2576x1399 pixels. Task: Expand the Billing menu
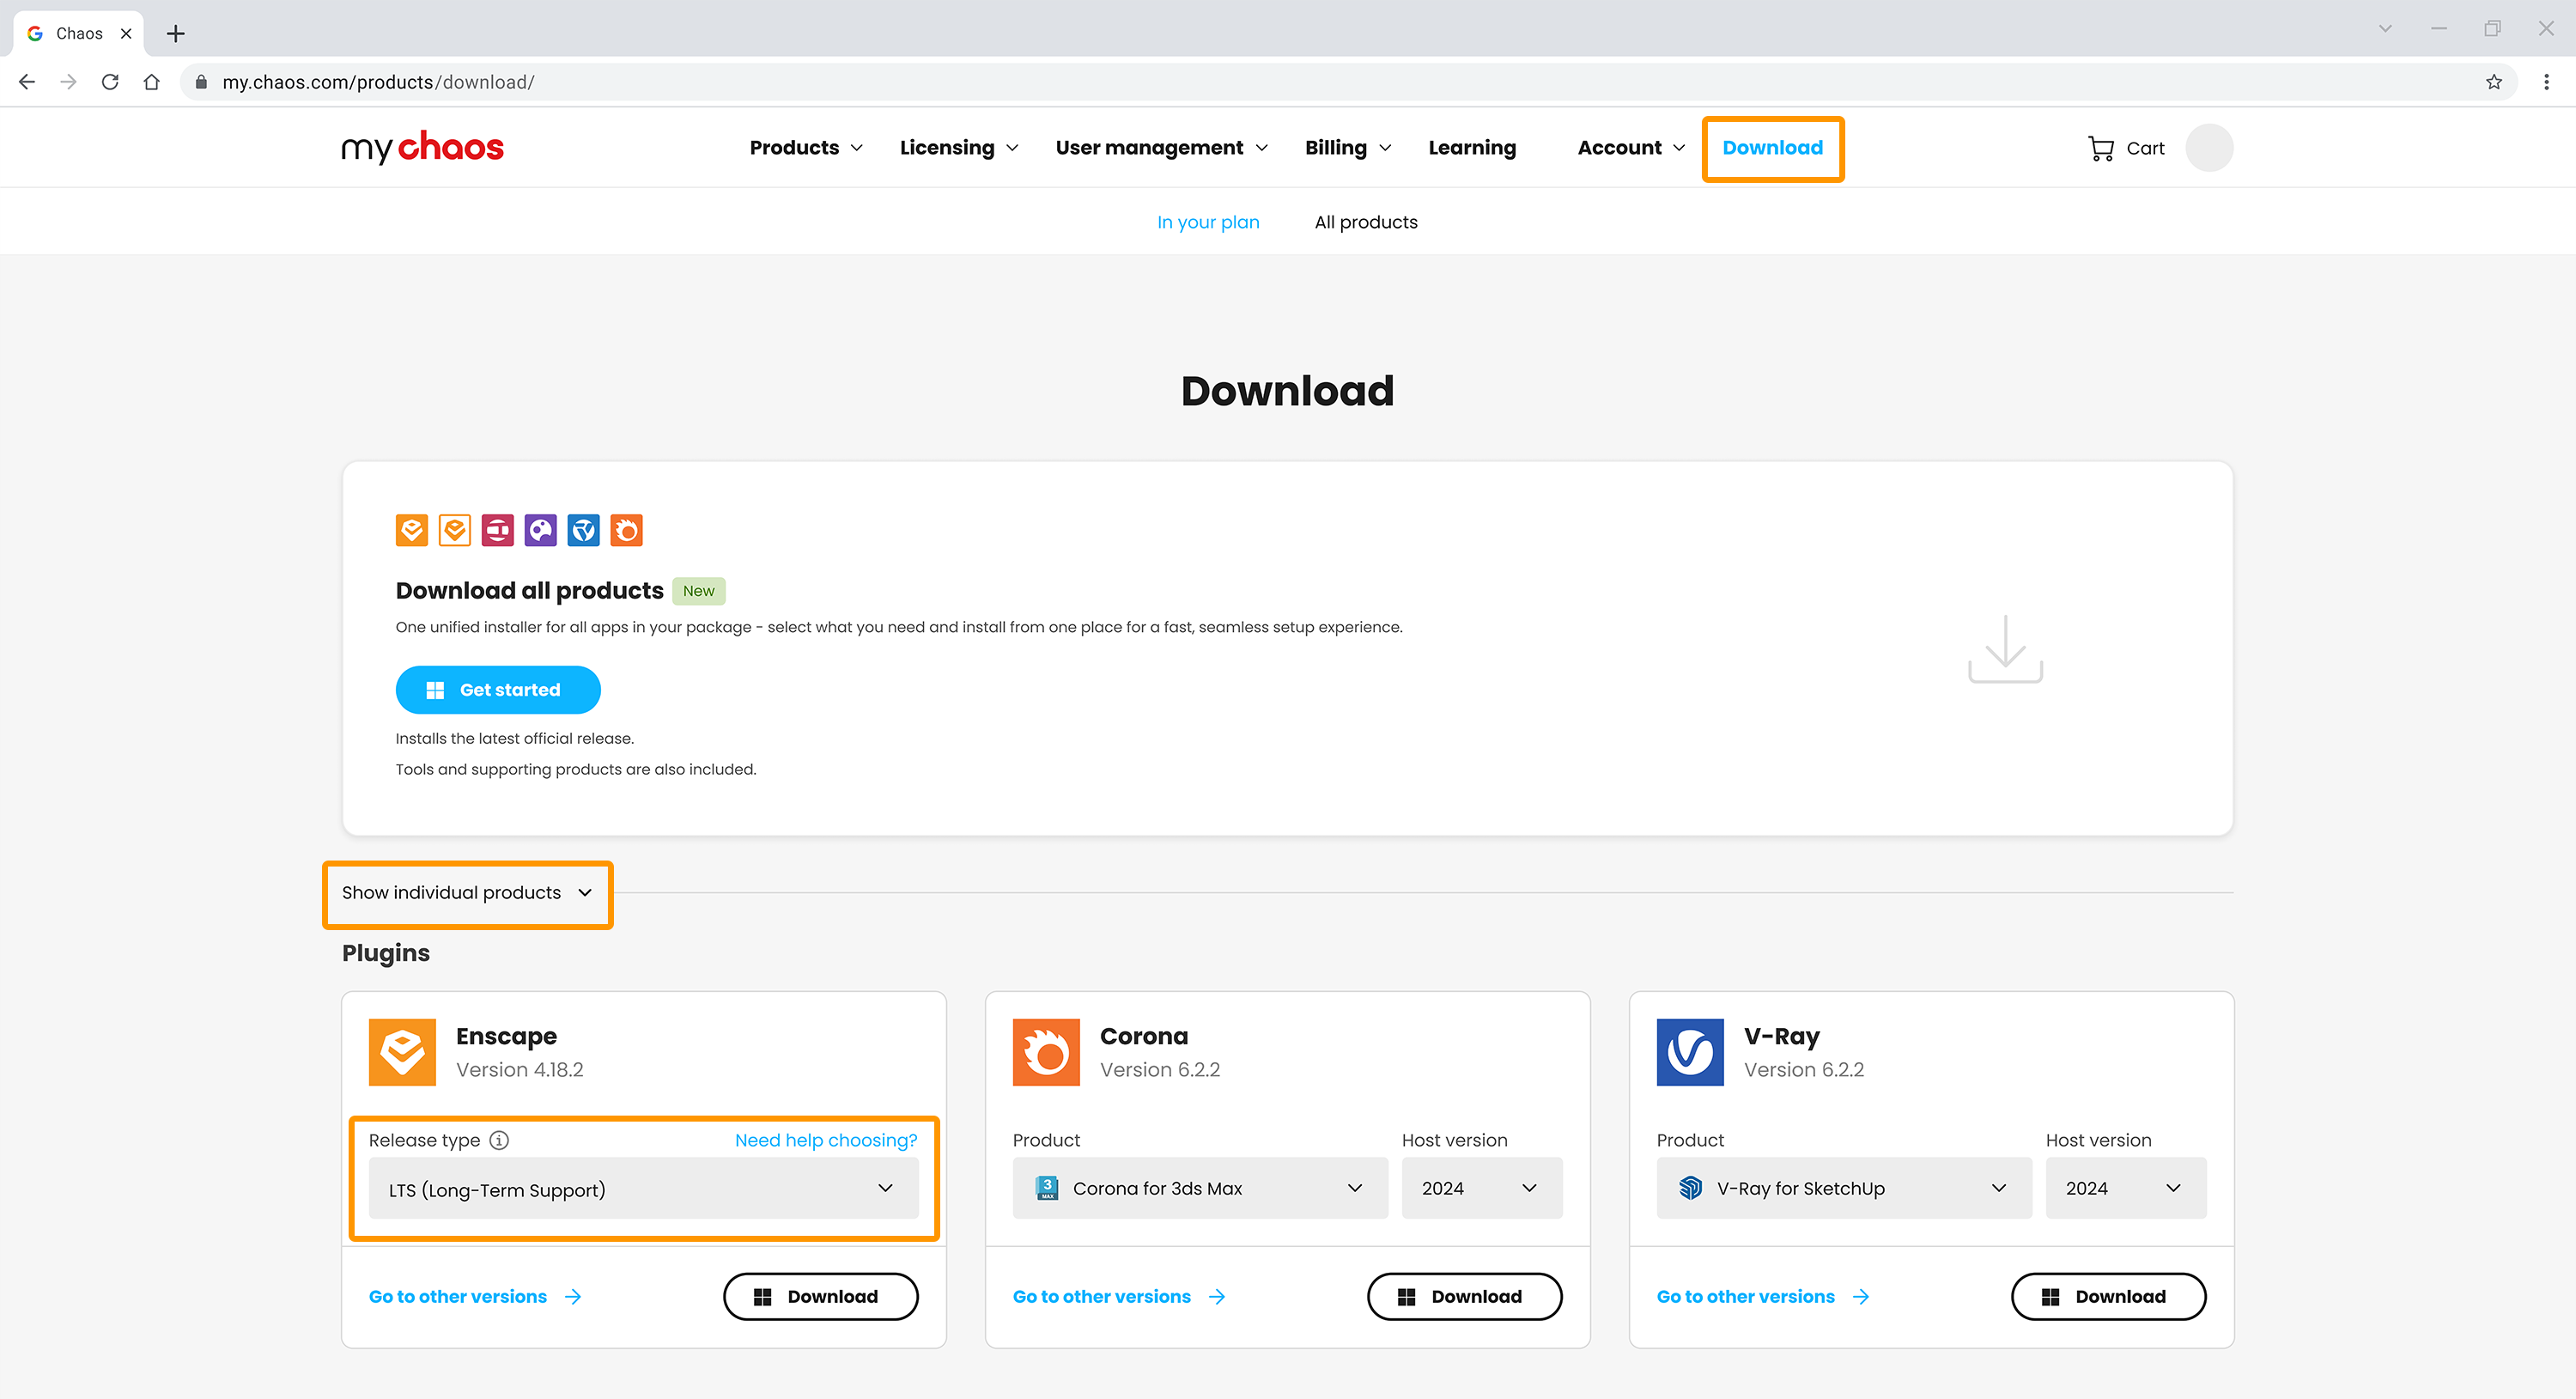pos(1348,148)
